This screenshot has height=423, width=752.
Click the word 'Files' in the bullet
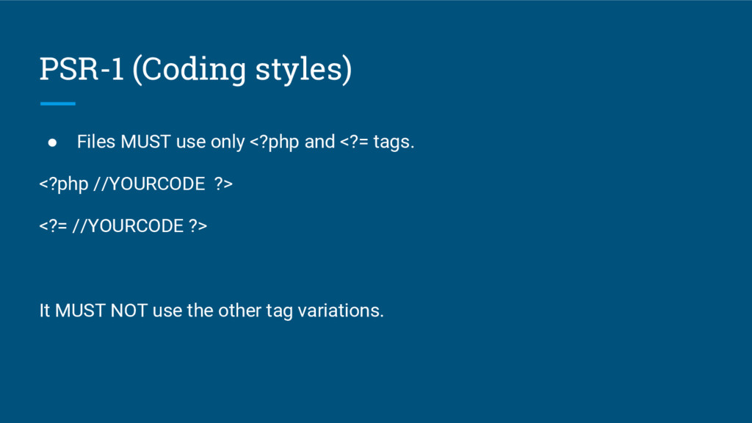coord(96,142)
